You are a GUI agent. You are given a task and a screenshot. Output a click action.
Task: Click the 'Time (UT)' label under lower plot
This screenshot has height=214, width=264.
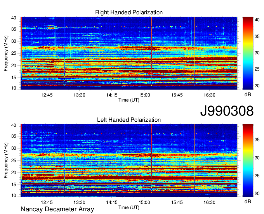click(x=129, y=207)
